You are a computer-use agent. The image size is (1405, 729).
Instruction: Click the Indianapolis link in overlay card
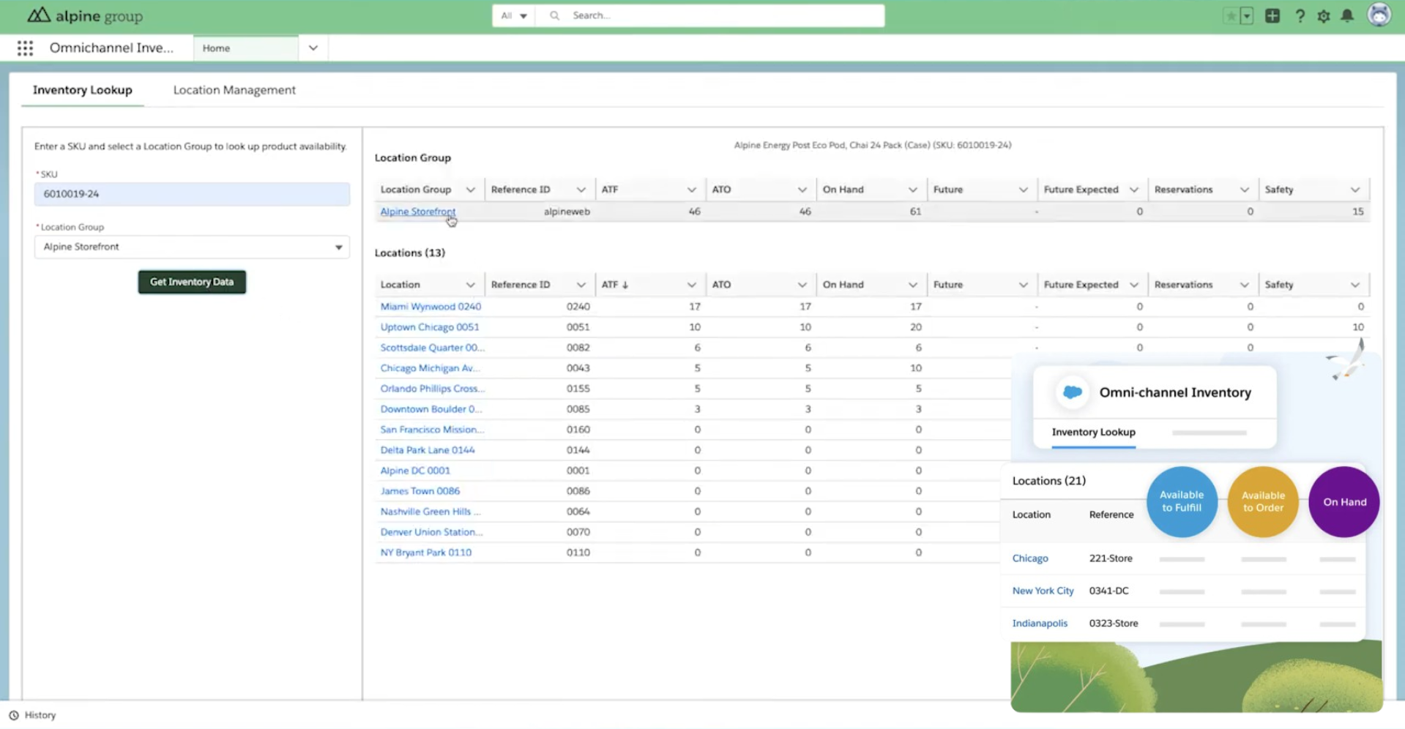pos(1040,624)
